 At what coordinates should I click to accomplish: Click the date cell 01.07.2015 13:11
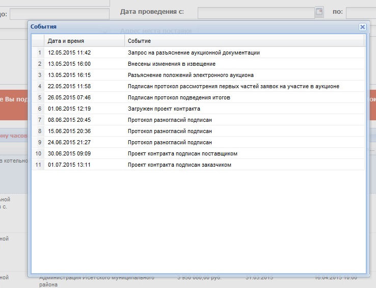(x=69, y=165)
